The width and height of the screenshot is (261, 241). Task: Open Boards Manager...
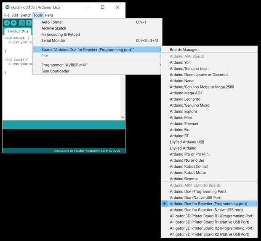(209, 50)
